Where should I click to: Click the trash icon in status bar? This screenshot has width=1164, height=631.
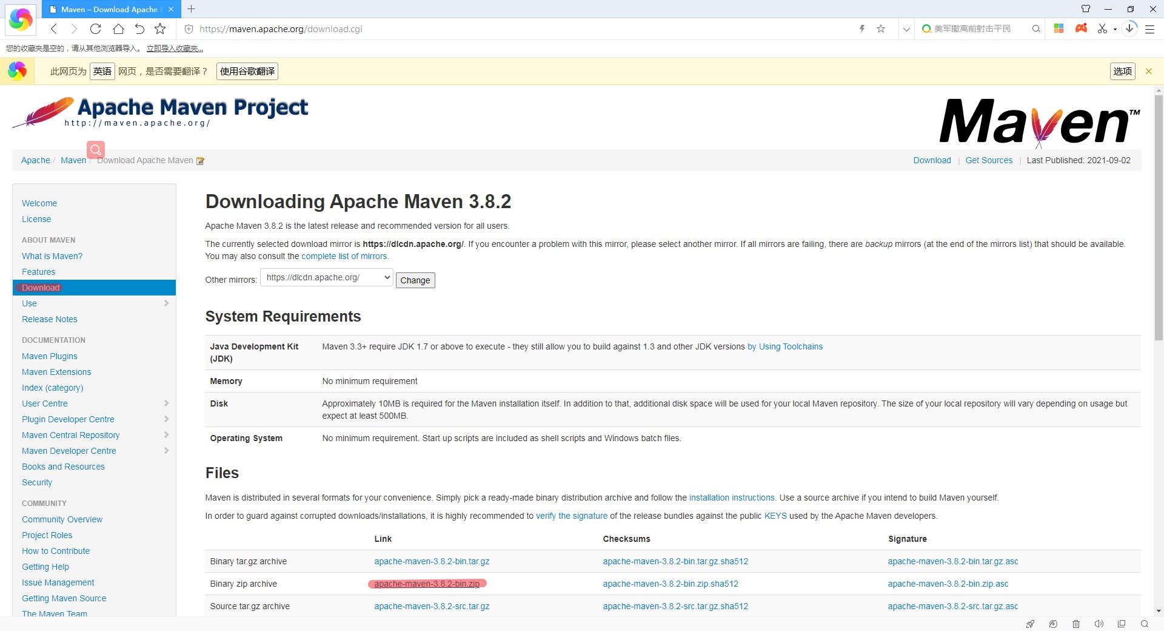(x=1076, y=624)
